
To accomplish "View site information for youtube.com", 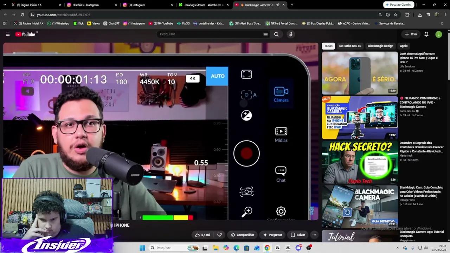I will (32, 15).
